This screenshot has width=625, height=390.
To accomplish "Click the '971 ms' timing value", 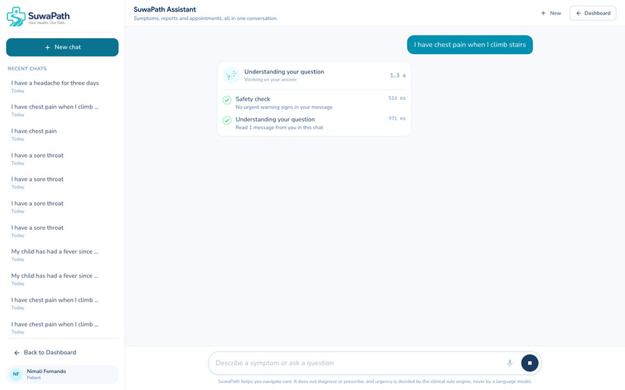I will (x=397, y=118).
